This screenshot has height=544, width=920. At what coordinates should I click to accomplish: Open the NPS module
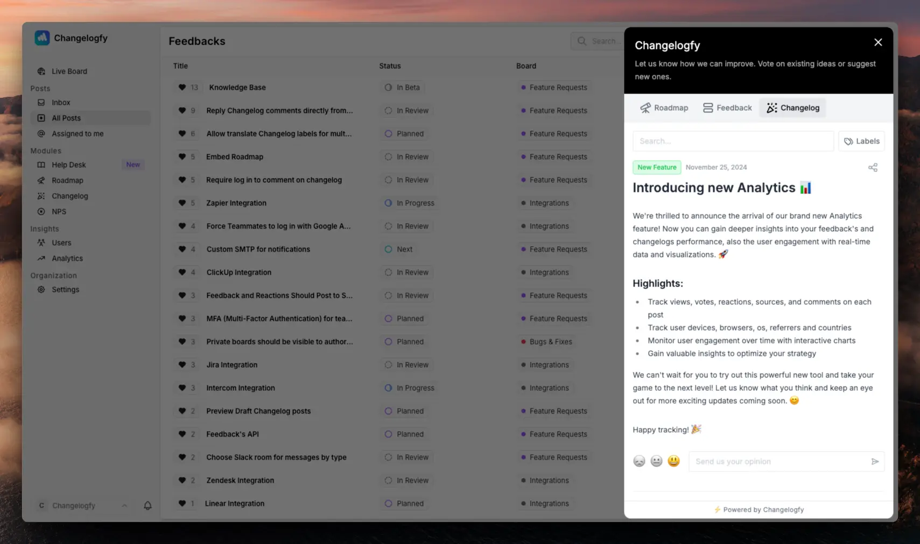pos(59,211)
